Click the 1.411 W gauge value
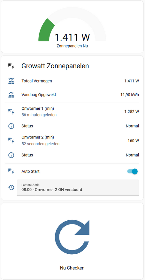 tap(72, 37)
